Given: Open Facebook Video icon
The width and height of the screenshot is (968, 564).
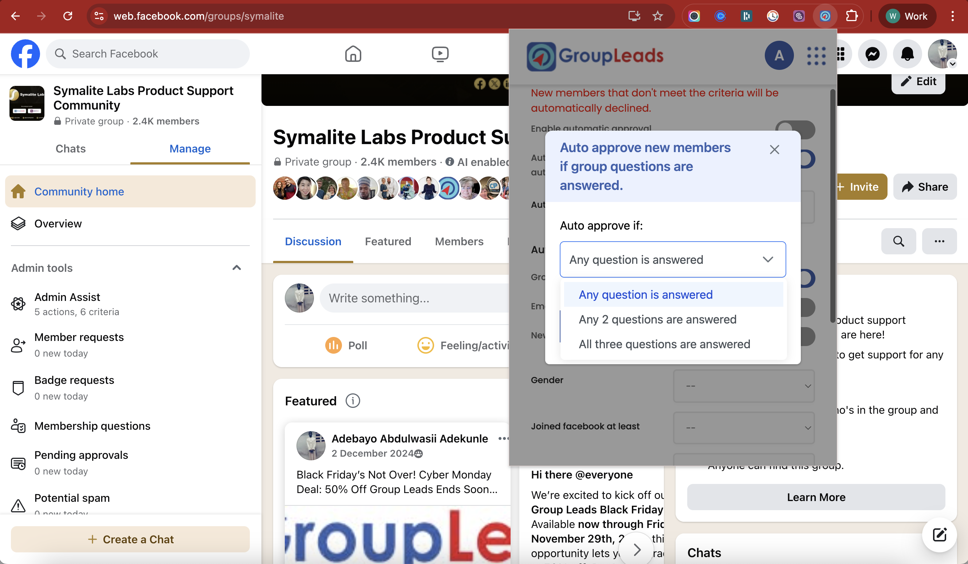Looking at the screenshot, I should (440, 54).
